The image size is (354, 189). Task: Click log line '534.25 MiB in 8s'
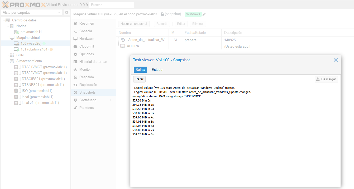point(143,134)
